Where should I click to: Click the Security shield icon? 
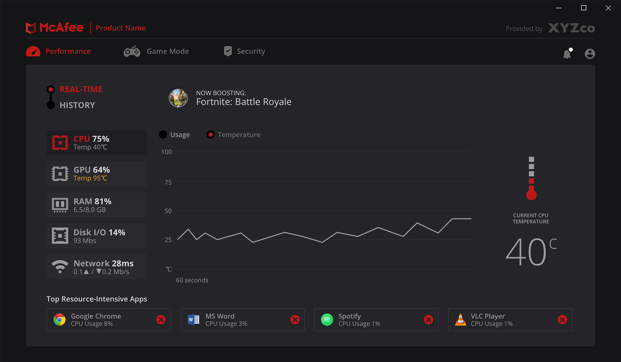tap(228, 51)
